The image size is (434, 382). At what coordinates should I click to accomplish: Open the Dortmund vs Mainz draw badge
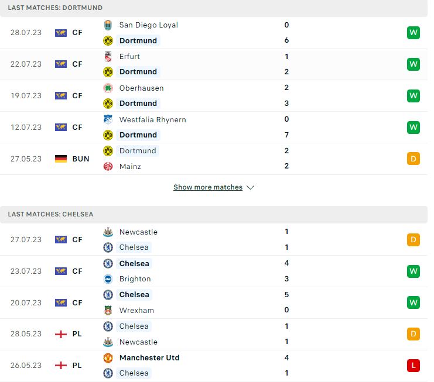414,159
